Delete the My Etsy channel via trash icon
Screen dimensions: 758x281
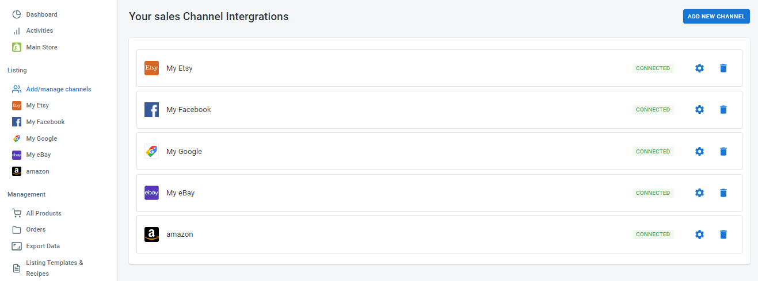[x=723, y=68]
